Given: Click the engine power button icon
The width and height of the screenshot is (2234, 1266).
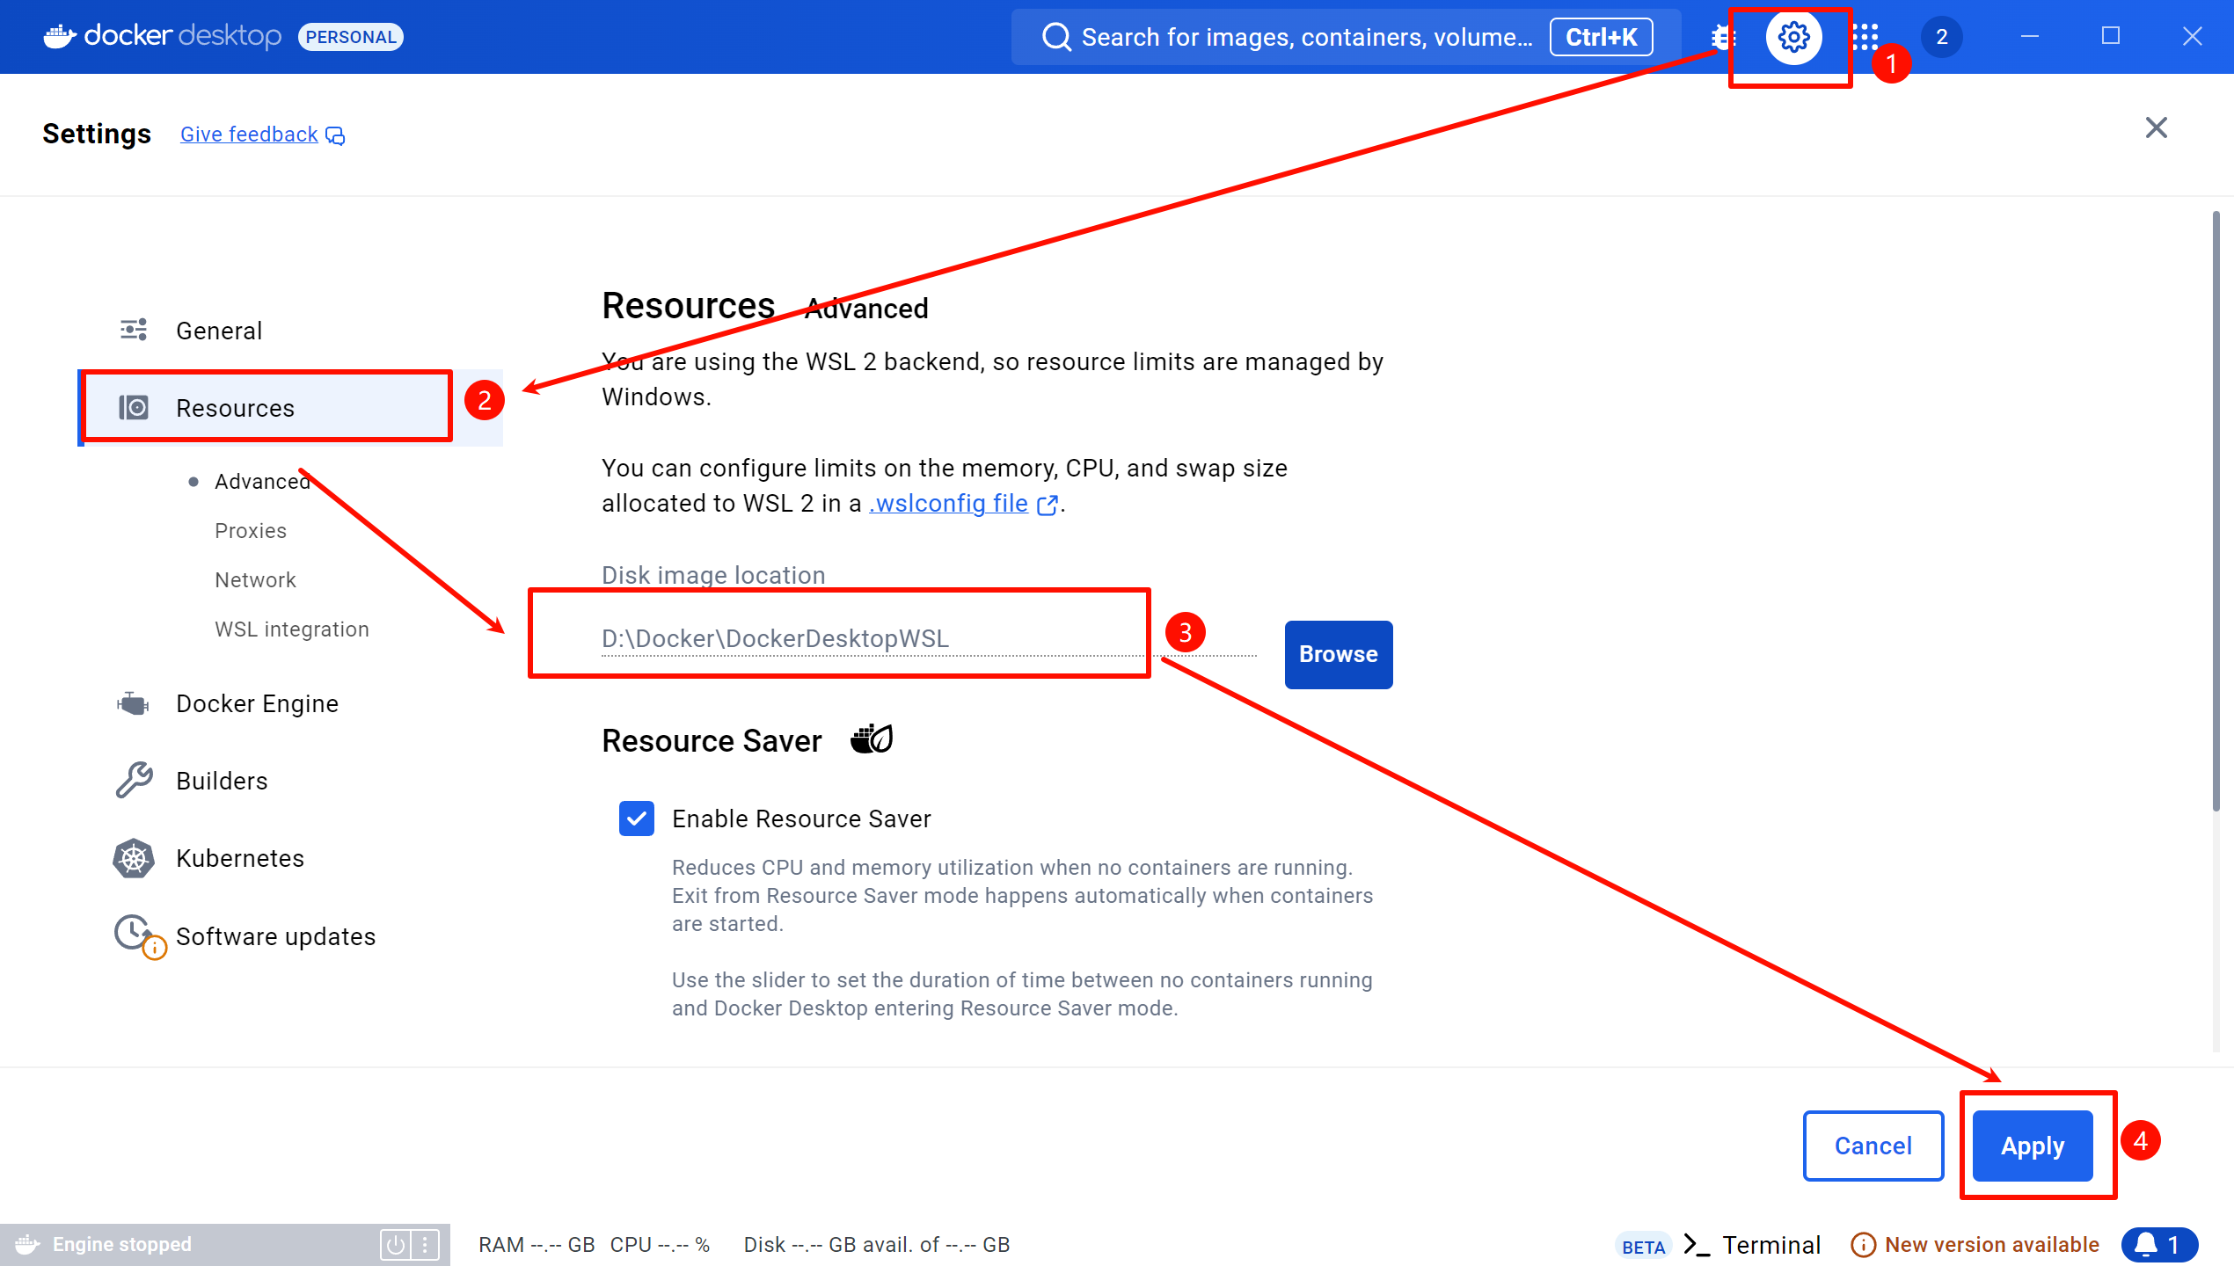Looking at the screenshot, I should coord(395,1244).
